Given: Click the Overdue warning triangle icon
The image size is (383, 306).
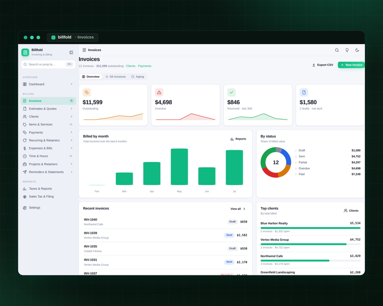Looking at the screenshot, I should coord(159,92).
